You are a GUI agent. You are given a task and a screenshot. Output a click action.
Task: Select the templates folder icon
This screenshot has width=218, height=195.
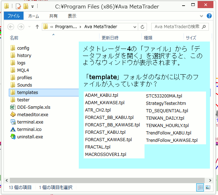pos(13,92)
